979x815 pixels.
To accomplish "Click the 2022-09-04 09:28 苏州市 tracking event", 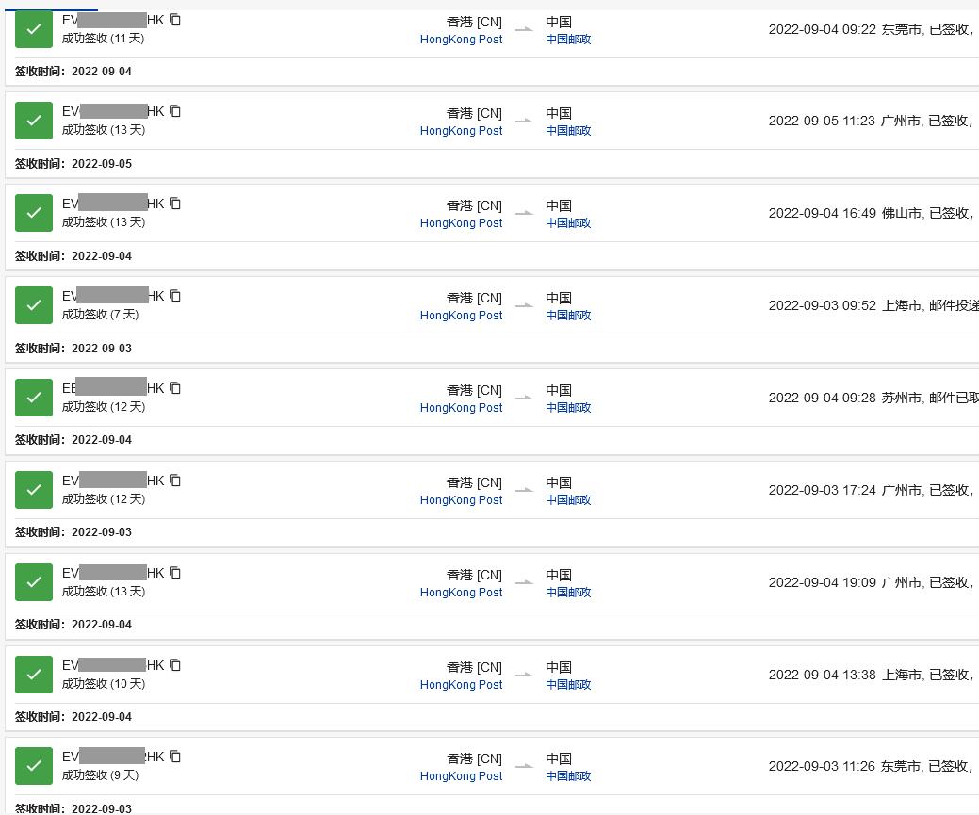I will coord(872,398).
